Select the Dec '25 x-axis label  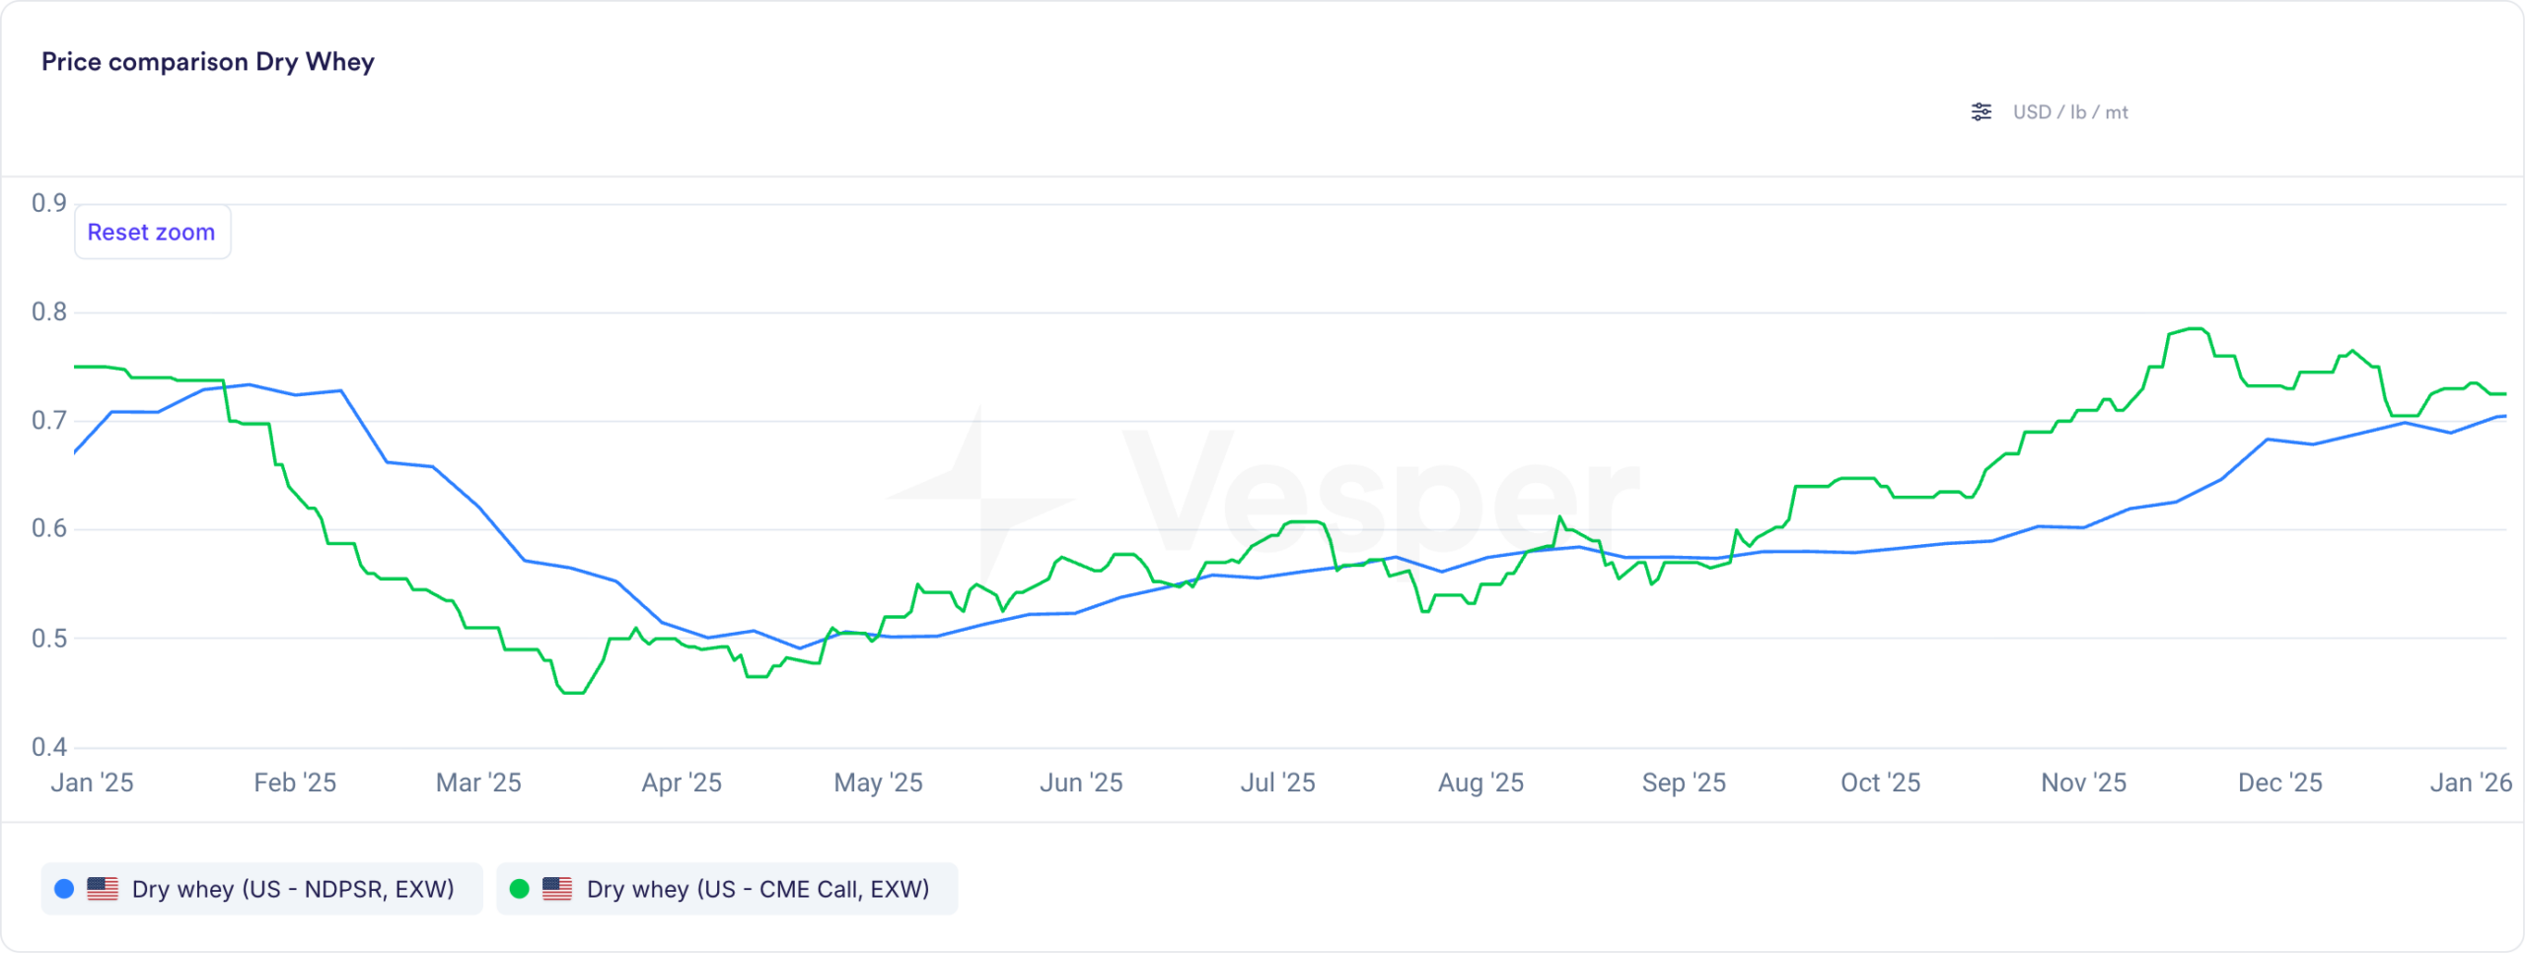2279,783
